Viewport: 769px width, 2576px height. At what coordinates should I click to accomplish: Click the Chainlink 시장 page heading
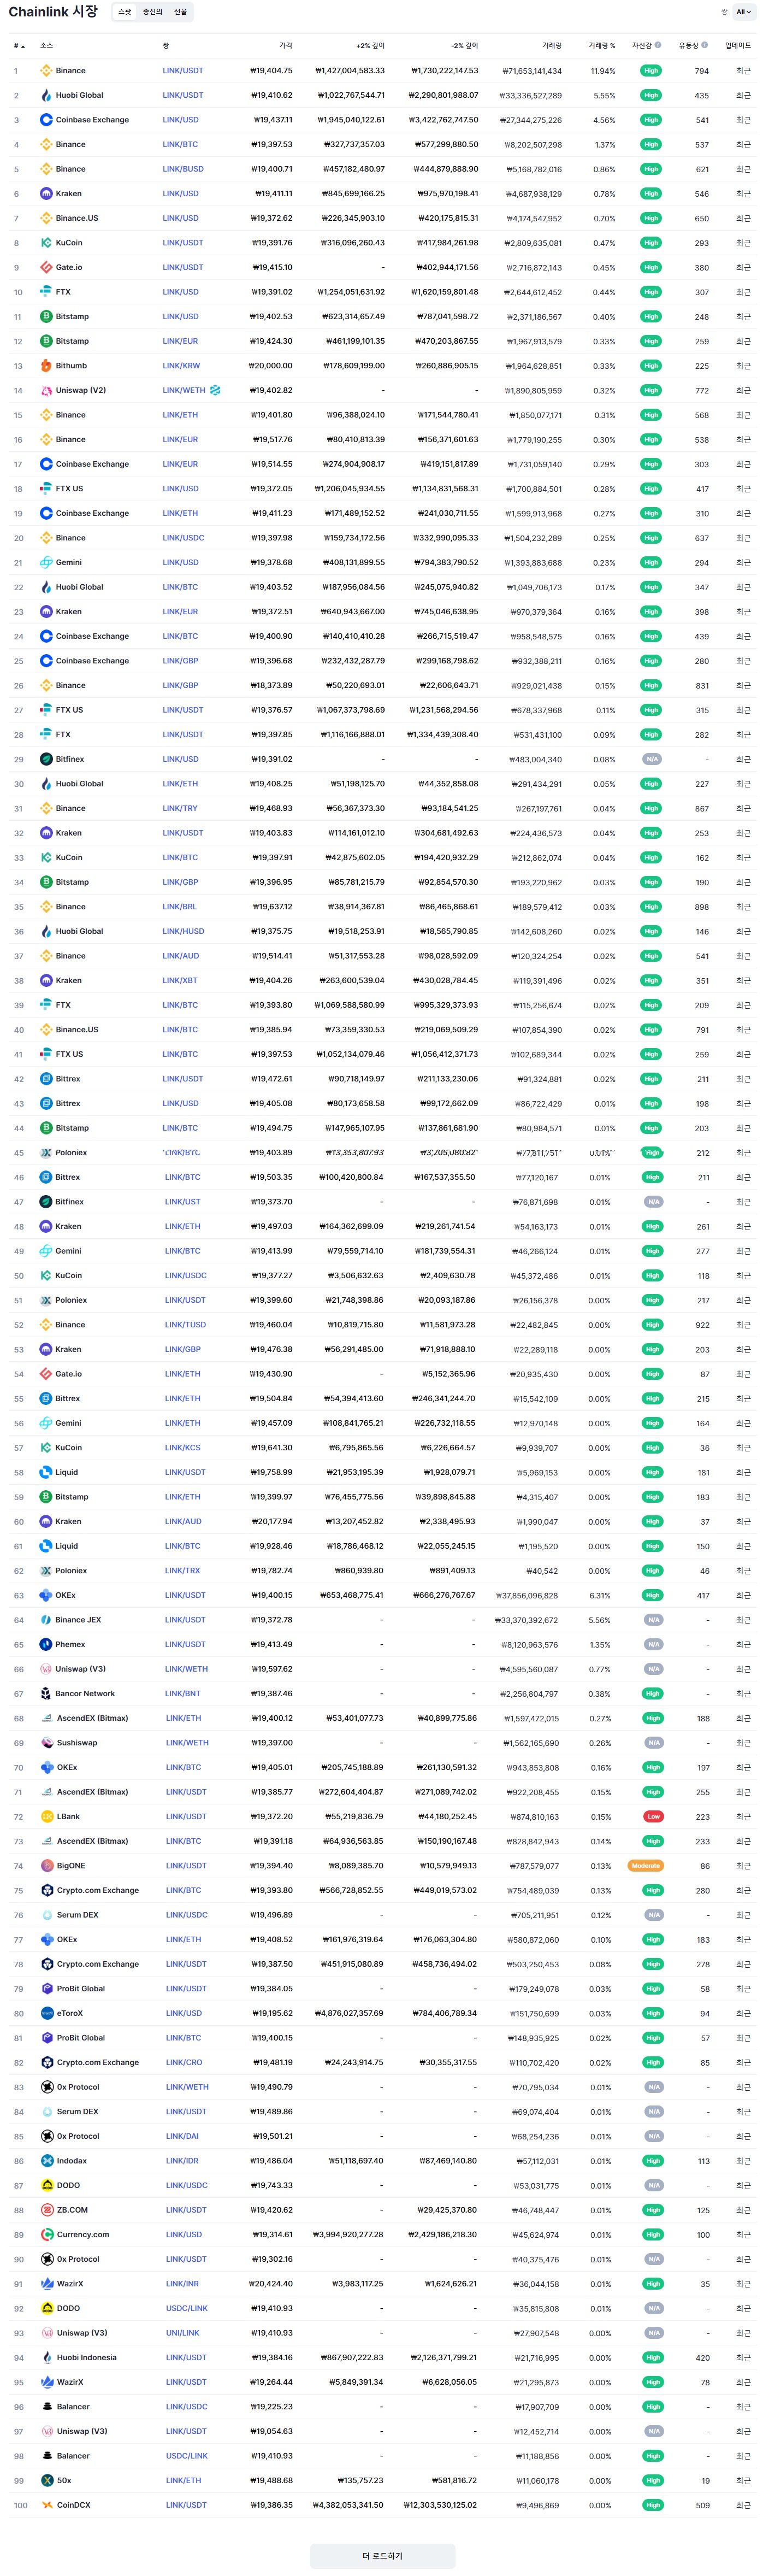coord(53,12)
